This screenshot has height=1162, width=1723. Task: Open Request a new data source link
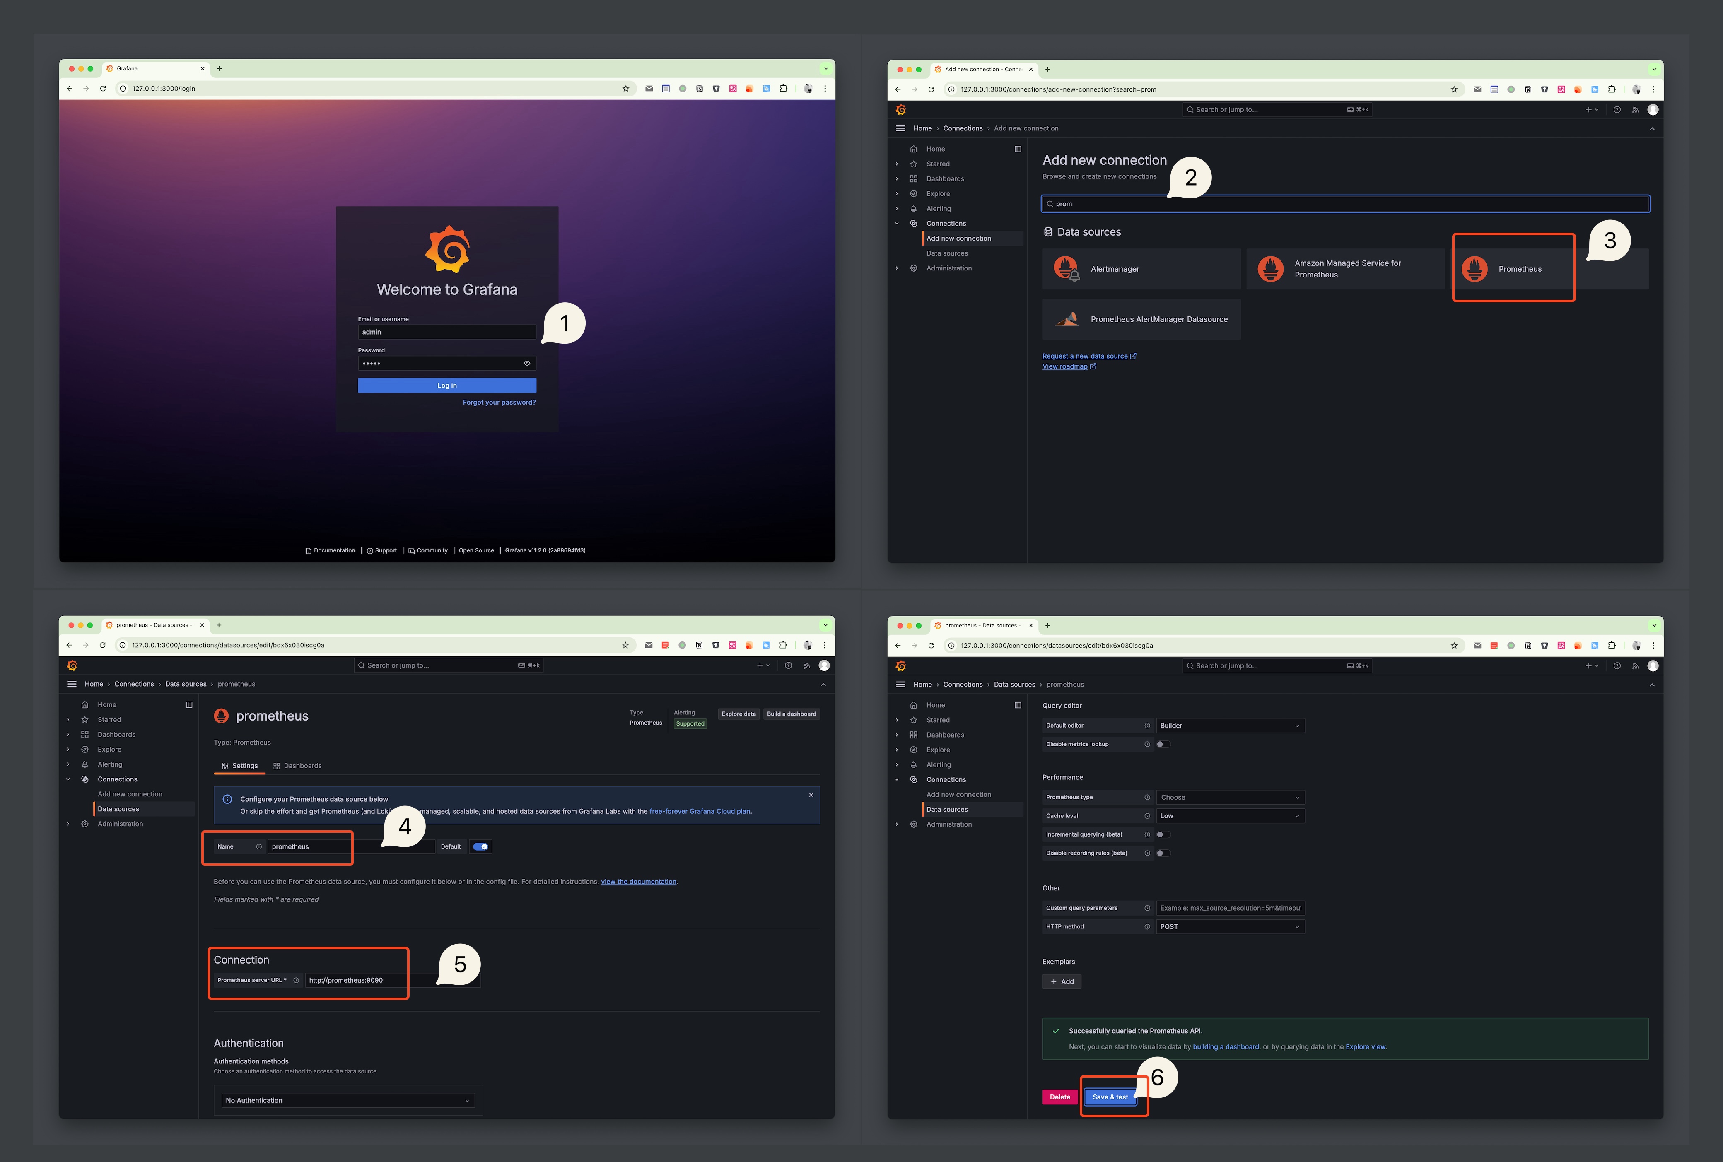1088,357
